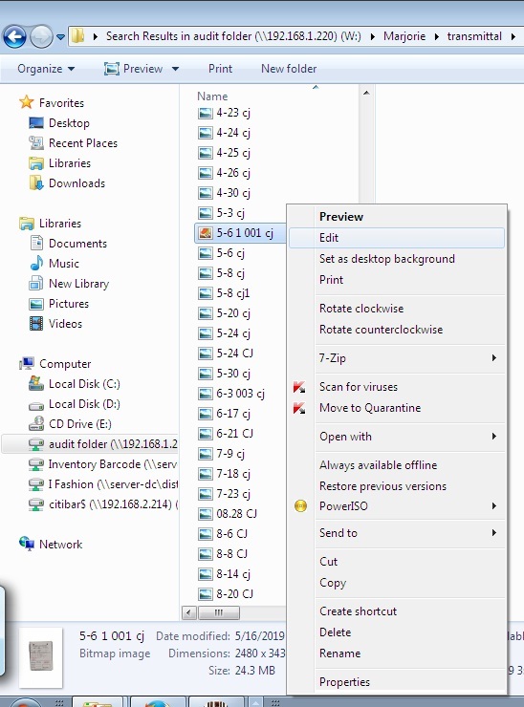This screenshot has width=524, height=707.
Task: Open New Library in navigation pane
Action: [x=79, y=284]
